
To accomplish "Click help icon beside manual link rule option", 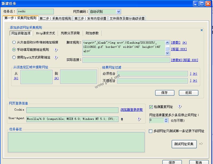I will pos(56,50).
